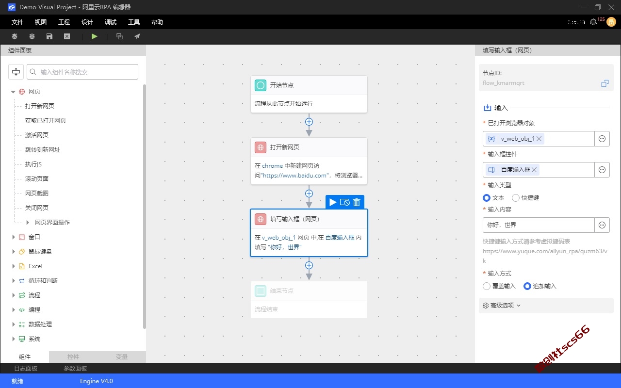
Task: Open more options for 已打开浏览器对象 field
Action: coord(602,139)
